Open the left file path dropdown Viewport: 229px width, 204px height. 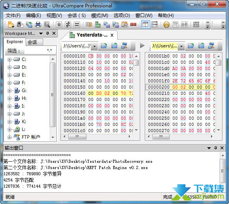point(95,46)
